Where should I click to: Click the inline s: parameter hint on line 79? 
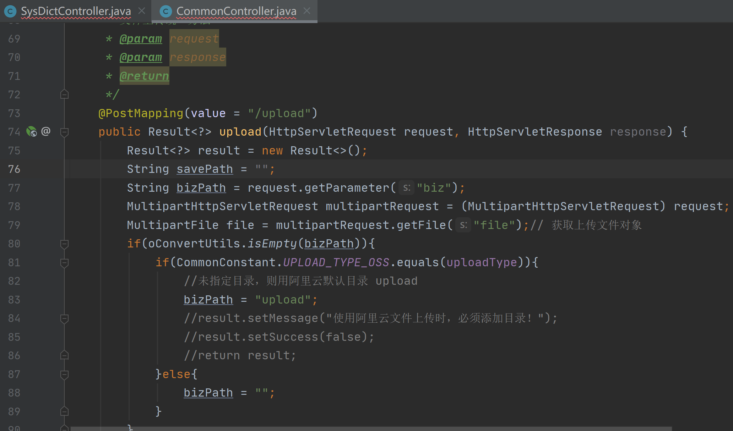[x=463, y=225]
